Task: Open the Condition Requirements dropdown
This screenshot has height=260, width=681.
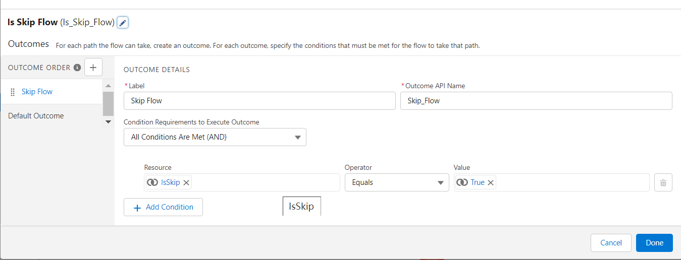Action: [x=215, y=137]
